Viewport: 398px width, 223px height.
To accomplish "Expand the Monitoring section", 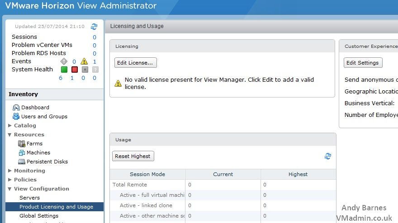I will 10,171.
